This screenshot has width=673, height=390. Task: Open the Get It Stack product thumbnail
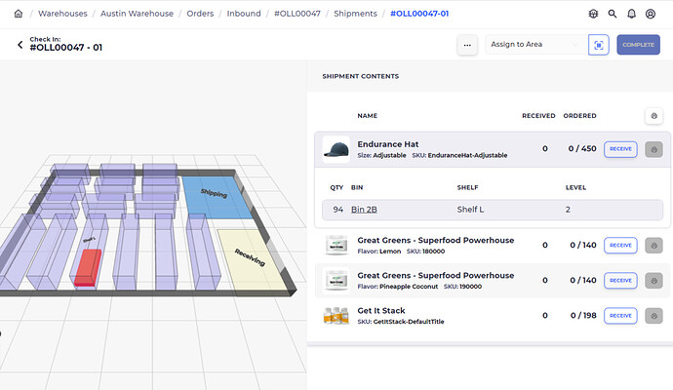336,315
